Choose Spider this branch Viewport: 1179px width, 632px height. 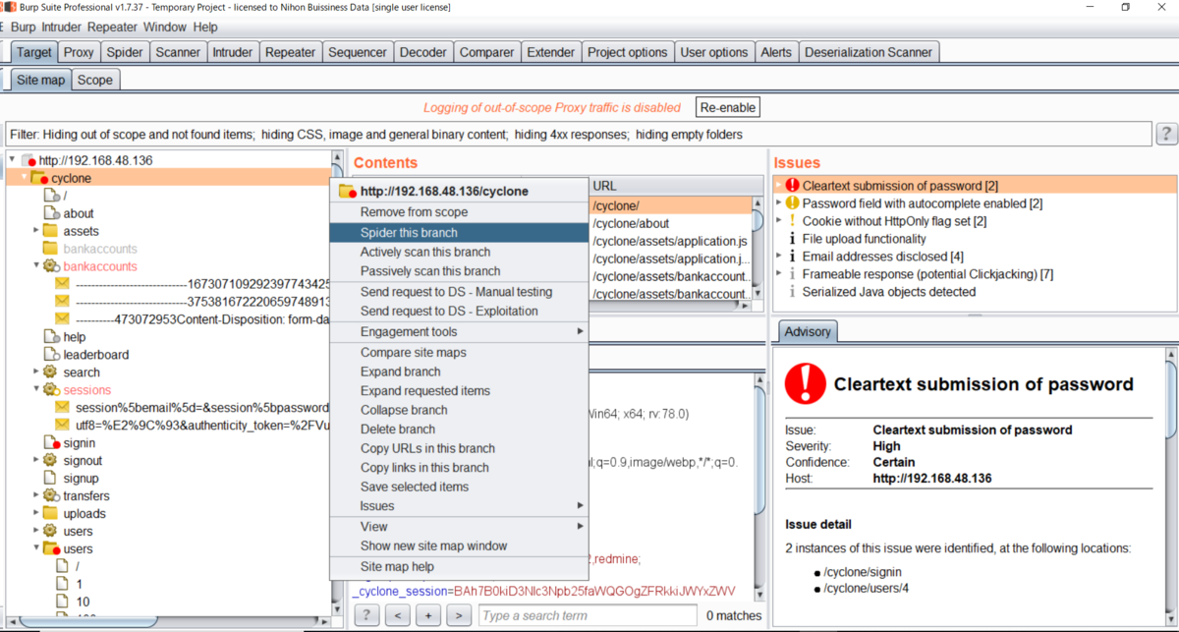(x=459, y=233)
